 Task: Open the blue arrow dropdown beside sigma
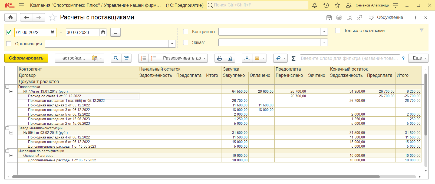point(280,58)
